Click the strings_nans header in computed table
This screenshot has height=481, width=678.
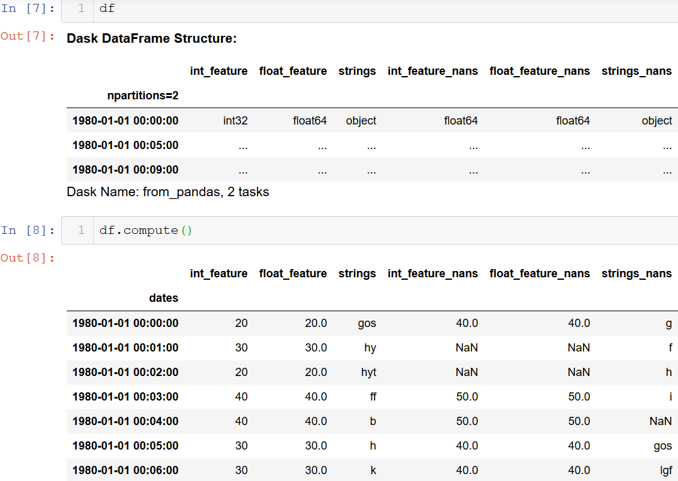tap(636, 274)
